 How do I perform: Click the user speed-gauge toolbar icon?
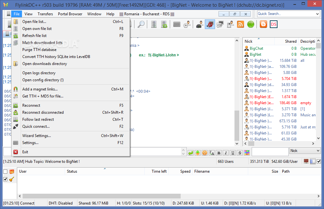(x=200, y=24)
